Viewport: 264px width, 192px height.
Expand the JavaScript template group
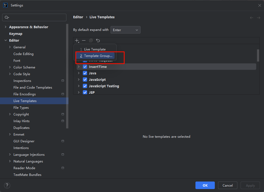click(79, 79)
